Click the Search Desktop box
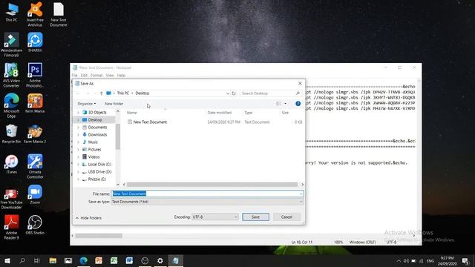This screenshot has width=475, height=267. pos(270,93)
